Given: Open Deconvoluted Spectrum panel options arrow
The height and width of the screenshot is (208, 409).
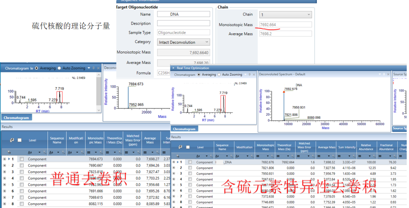Looking at the screenshot, I should tap(380, 74).
